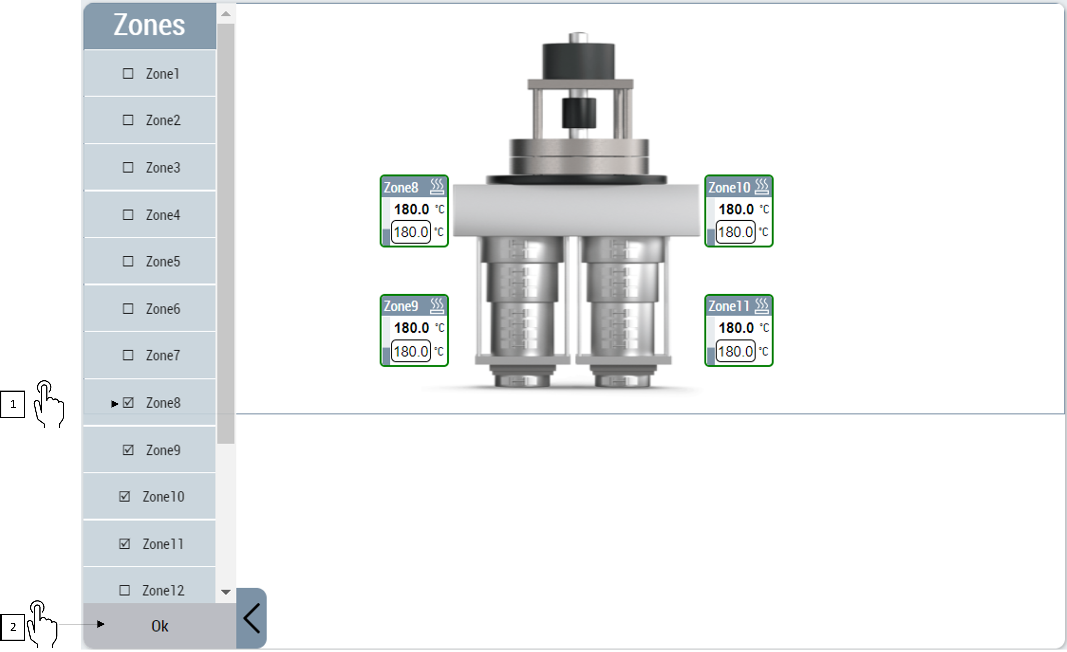Click the Zone10 card title
The width and height of the screenshot is (1067, 652).
pos(729,187)
